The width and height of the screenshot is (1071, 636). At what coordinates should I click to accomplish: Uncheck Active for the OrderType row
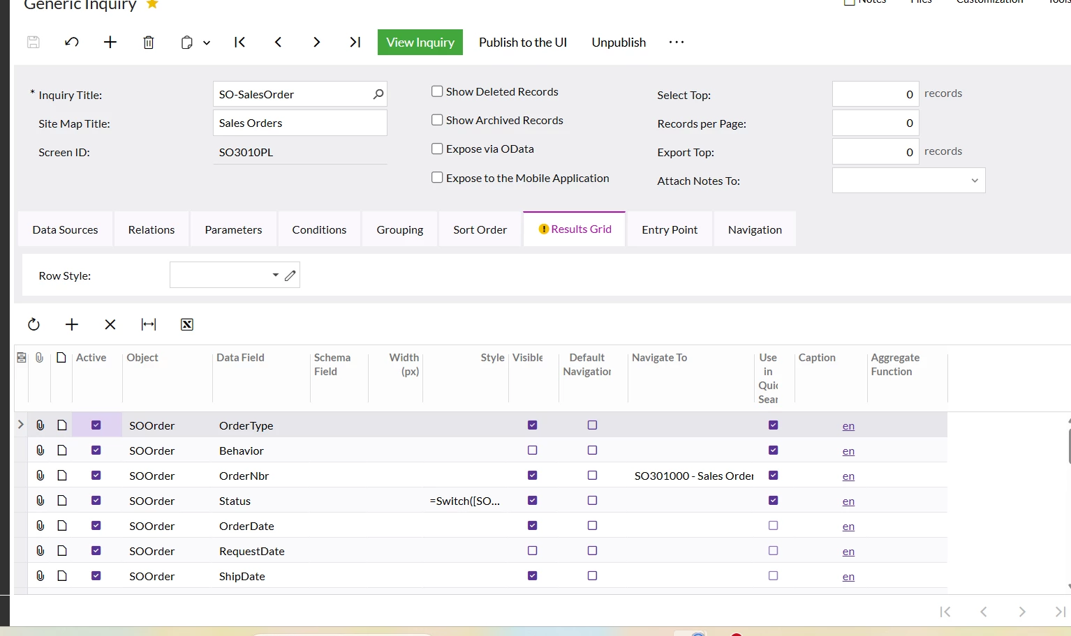(x=96, y=425)
